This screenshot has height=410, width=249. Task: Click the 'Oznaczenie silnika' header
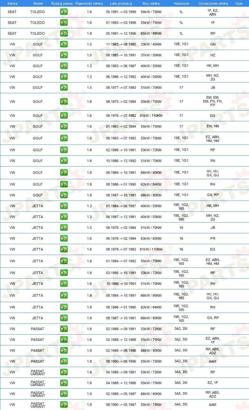pos(213,3)
